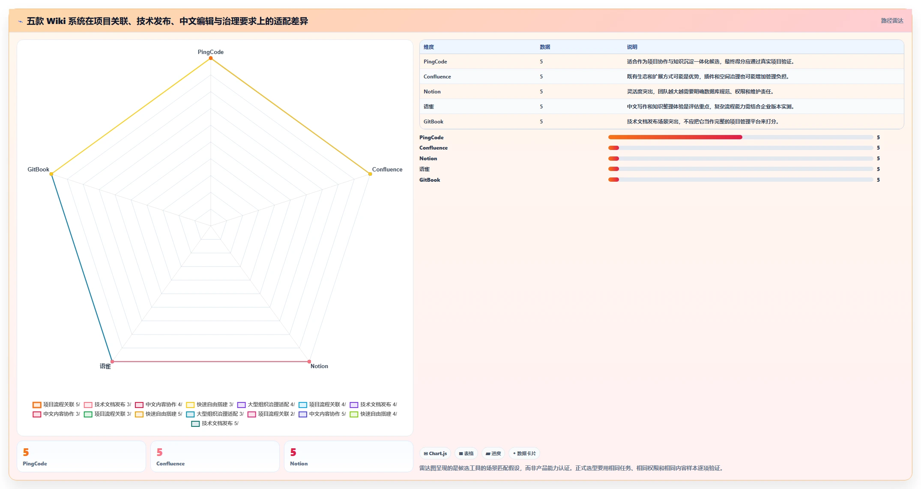The width and height of the screenshot is (921, 489).
Task: Click the GitBook label beside the progress bars
Action: point(430,180)
